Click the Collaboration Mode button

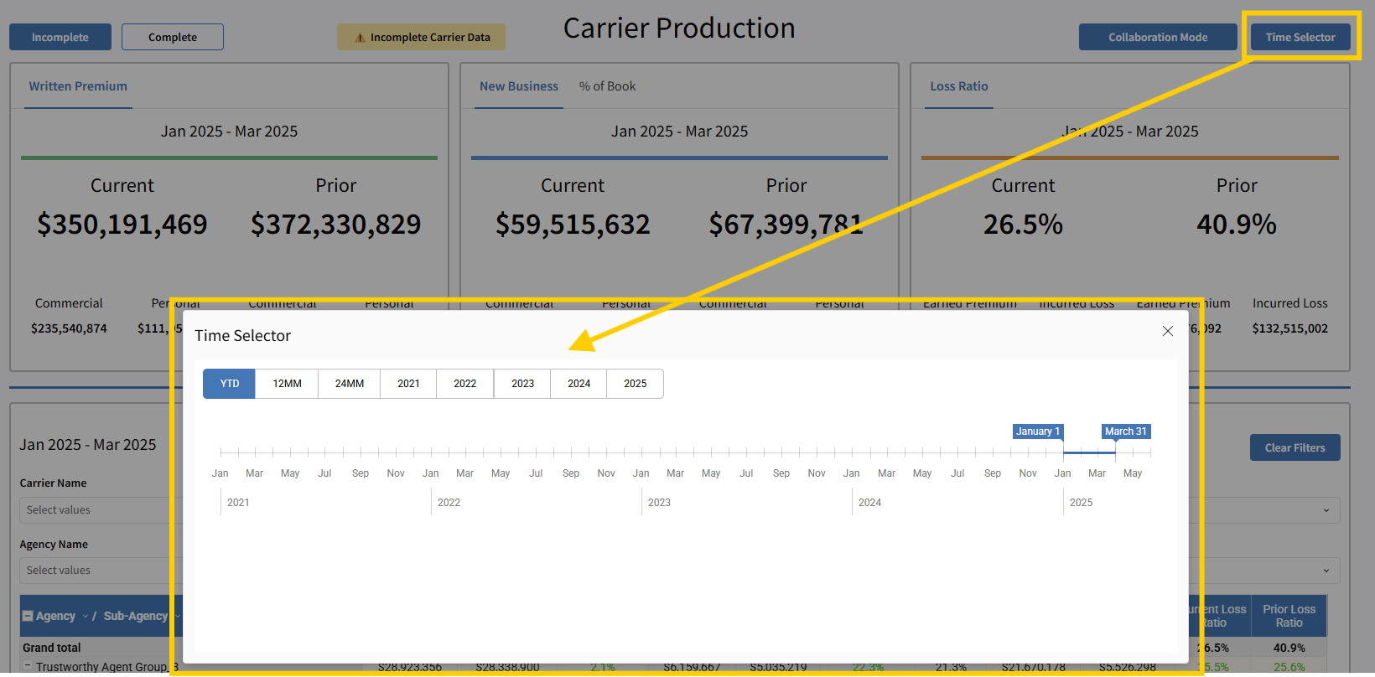(x=1157, y=37)
